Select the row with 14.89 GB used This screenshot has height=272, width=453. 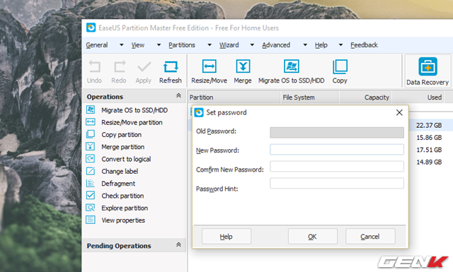tap(429, 162)
